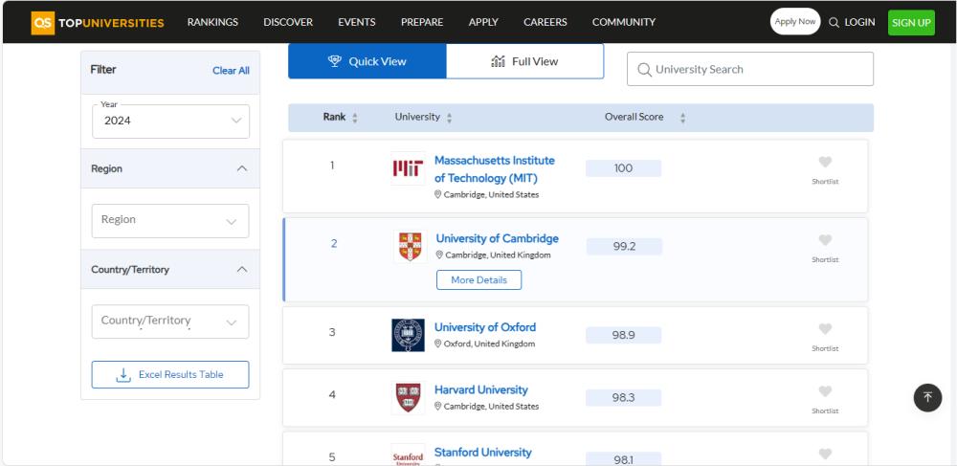Sort by University column arrows

449,118
